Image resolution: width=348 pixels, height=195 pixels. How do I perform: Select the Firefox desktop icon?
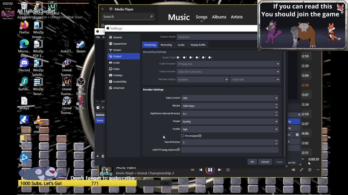point(24,27)
